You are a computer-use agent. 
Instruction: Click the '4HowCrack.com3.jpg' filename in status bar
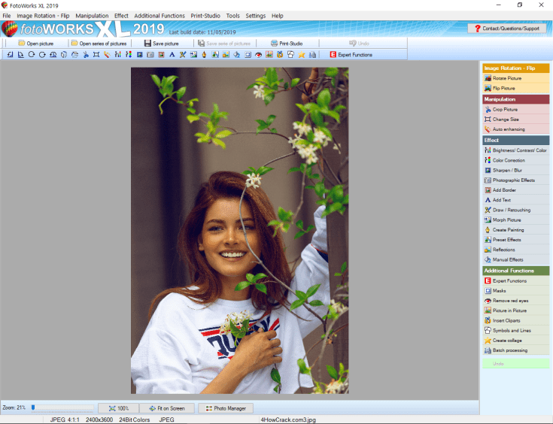tap(288, 419)
